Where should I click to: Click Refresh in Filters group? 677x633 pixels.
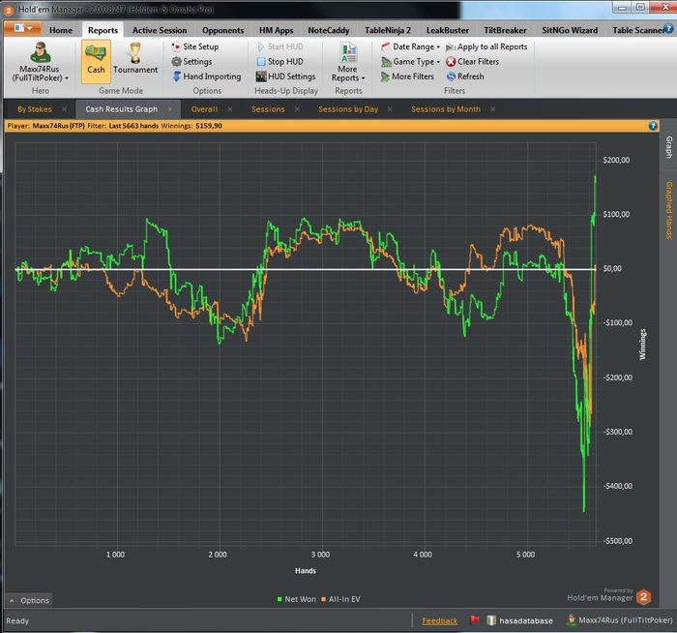coord(465,76)
